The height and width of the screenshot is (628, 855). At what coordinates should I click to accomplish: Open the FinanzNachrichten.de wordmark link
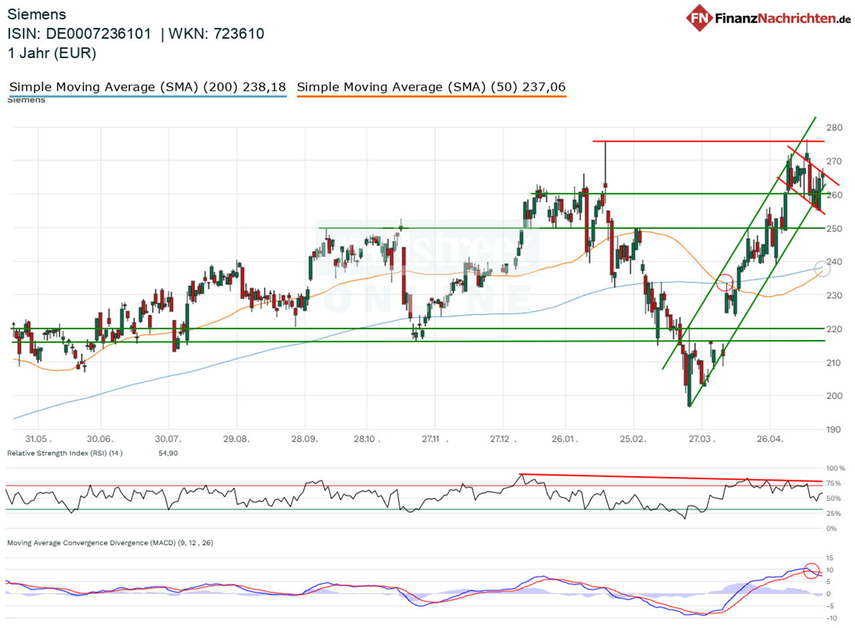point(782,17)
